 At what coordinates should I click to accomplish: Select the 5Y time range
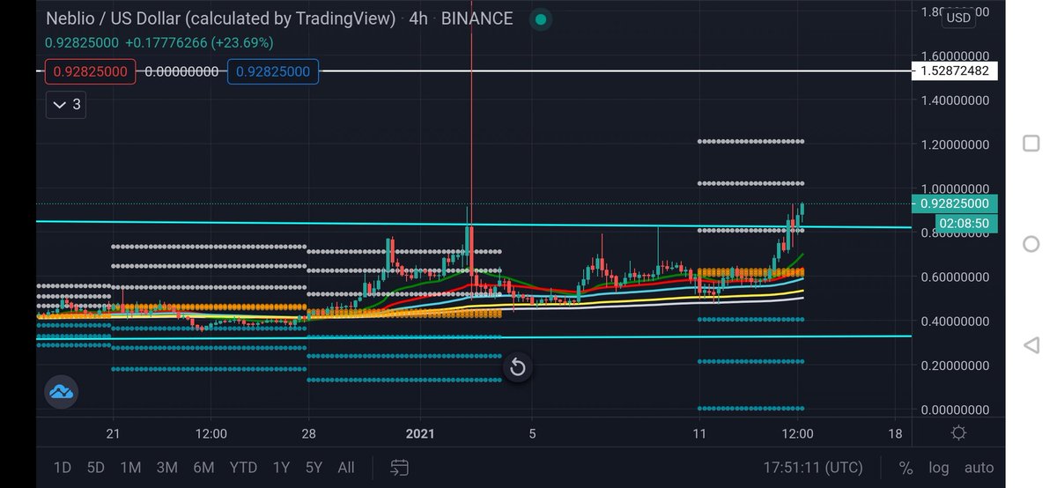[314, 468]
